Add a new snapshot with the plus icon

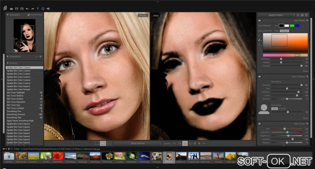coord(40,57)
